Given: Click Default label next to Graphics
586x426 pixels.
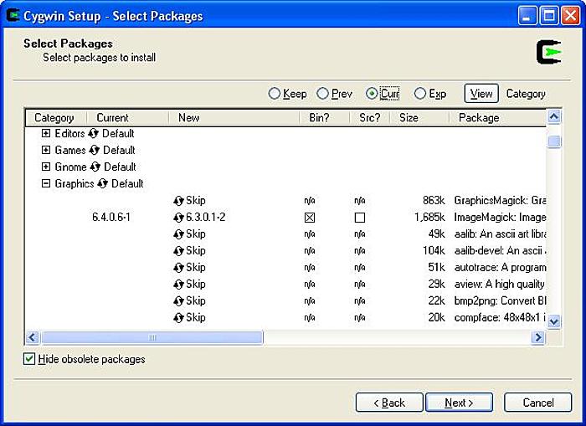Looking at the screenshot, I should [x=127, y=183].
